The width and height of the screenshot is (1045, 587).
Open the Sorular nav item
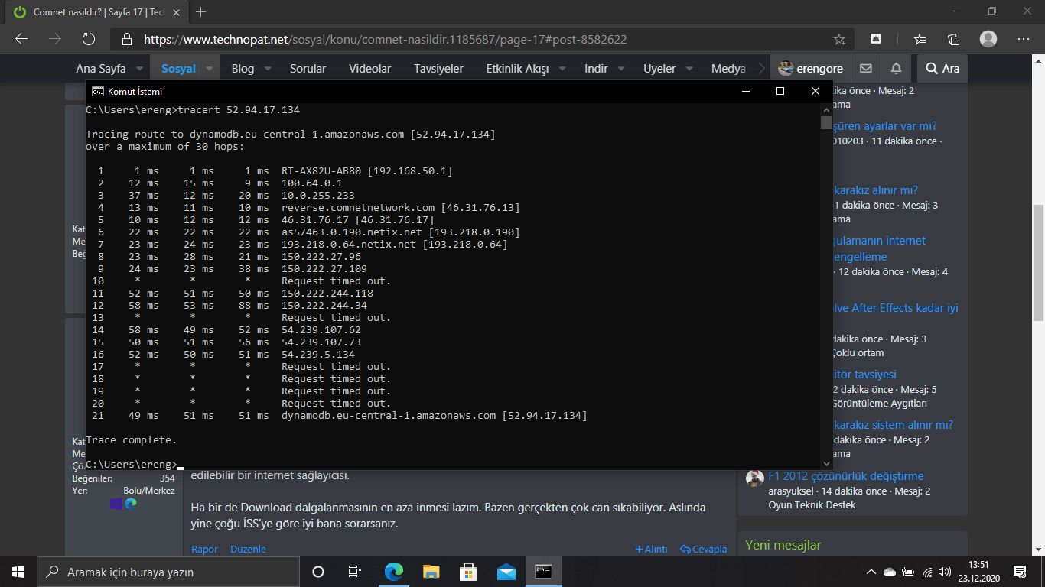pos(308,68)
